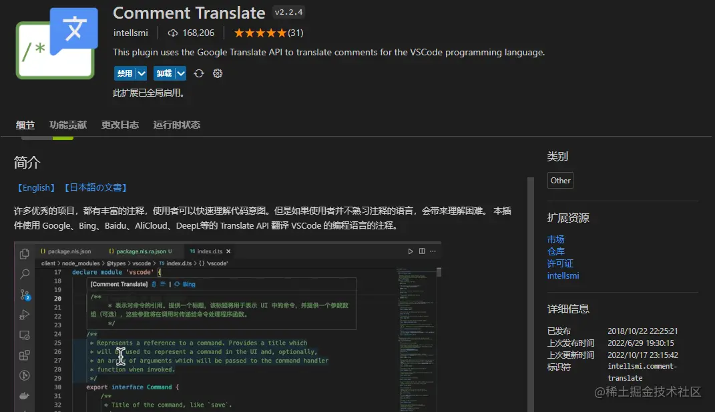Switch to the 功能贡献 tab
715x412 pixels.
click(68, 125)
